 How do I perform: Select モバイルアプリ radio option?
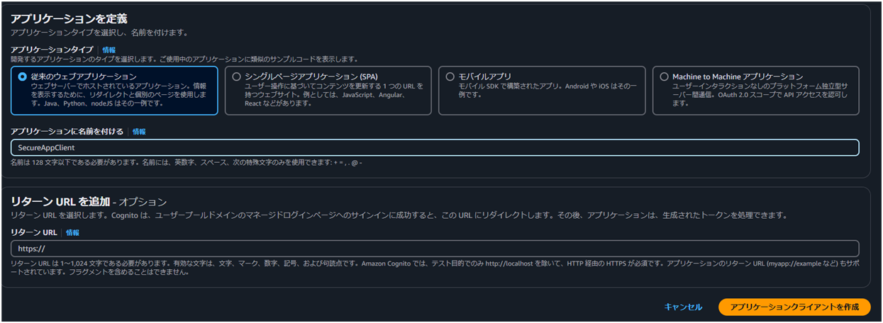(x=450, y=76)
